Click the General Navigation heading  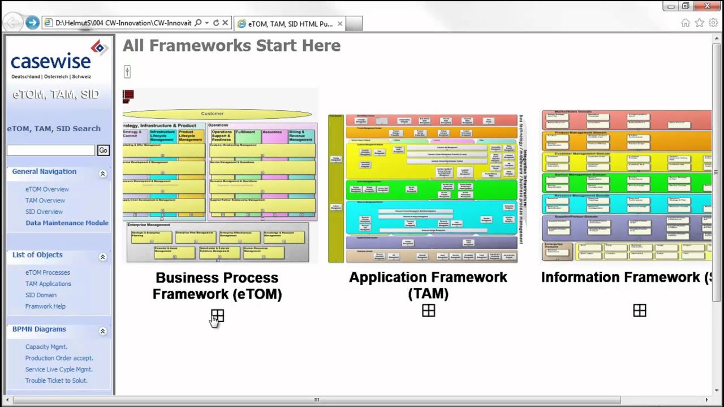(x=44, y=171)
